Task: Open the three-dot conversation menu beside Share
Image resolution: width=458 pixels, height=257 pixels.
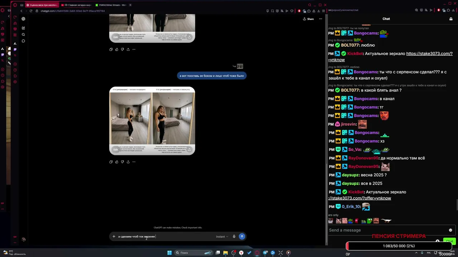Action: pos(321,19)
